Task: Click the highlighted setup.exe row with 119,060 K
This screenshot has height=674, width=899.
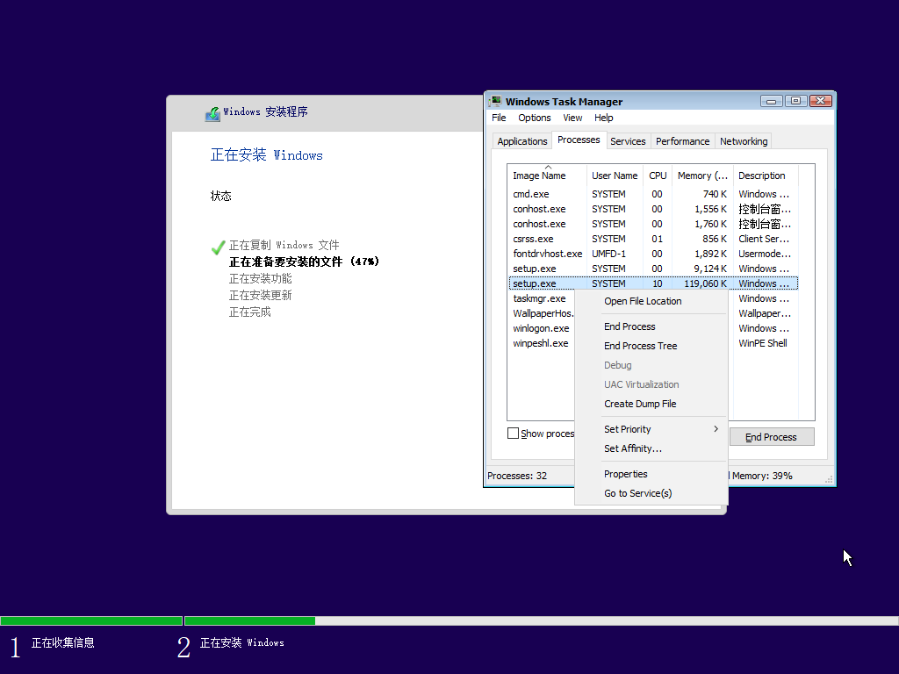Action: pyautogui.click(x=653, y=283)
